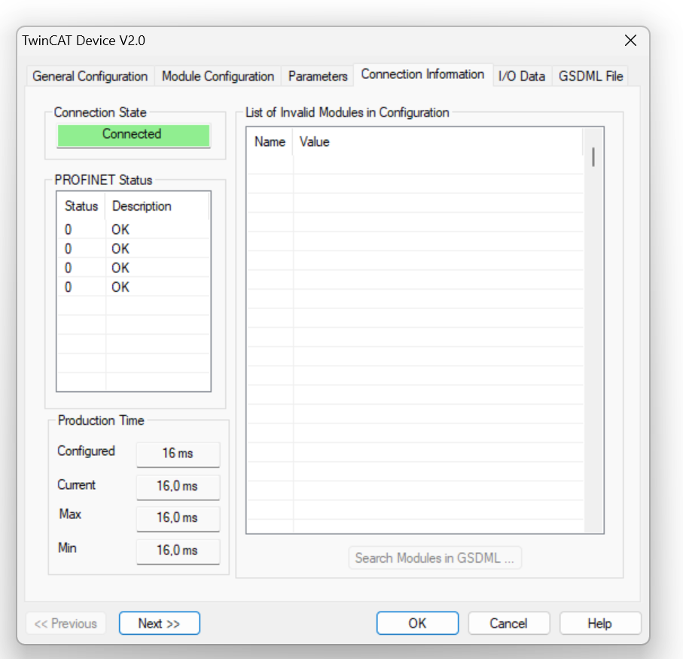This screenshot has height=659, width=683.
Task: Close the TwinCAT Device V2.0 window
Action: 630,41
